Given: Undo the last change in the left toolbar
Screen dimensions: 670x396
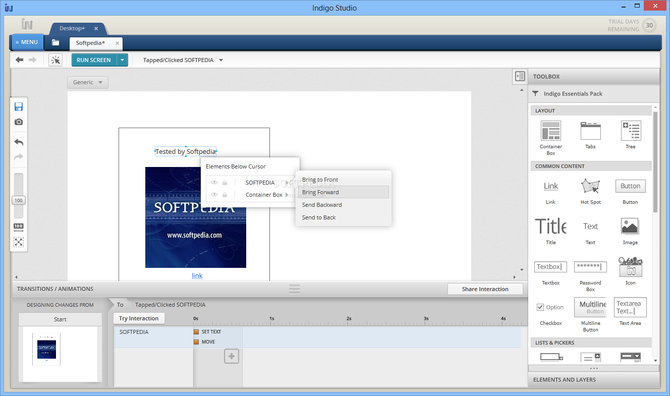Looking at the screenshot, I should click(19, 142).
